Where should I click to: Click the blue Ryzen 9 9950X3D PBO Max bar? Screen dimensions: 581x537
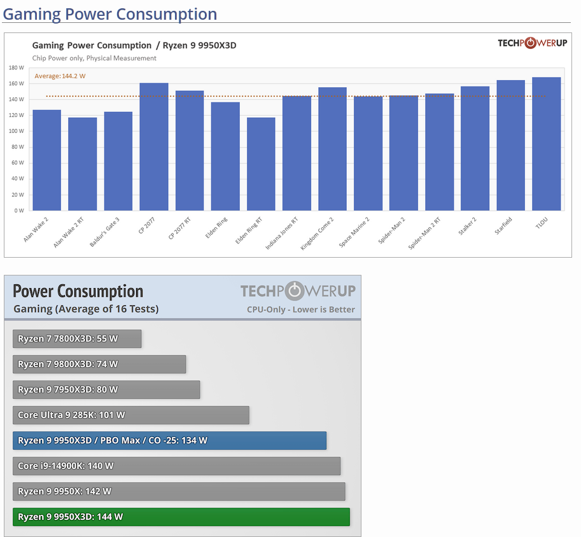click(170, 441)
